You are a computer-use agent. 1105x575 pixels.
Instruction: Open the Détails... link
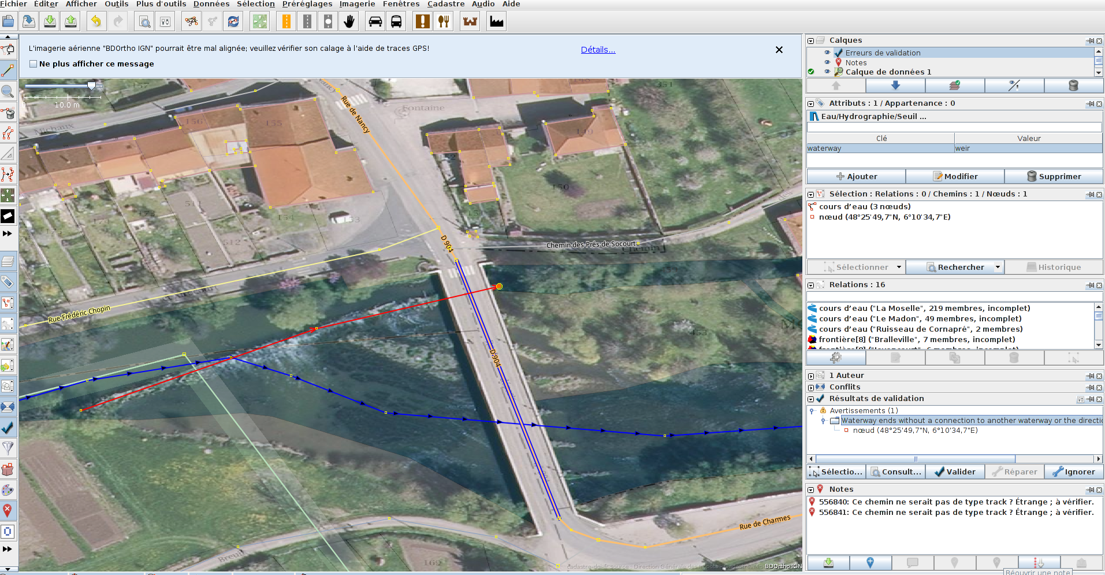[x=598, y=50]
